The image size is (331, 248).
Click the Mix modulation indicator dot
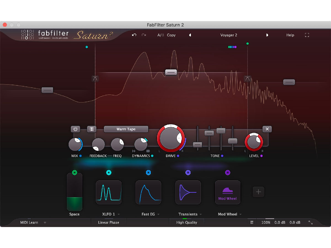tap(81, 156)
